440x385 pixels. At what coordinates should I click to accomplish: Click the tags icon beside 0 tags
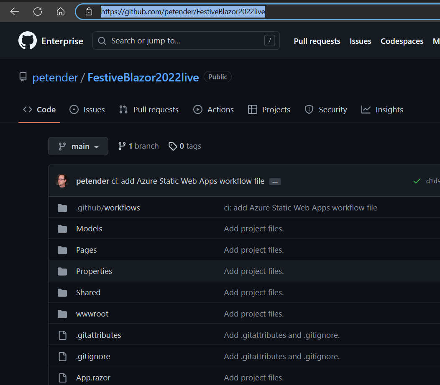[x=173, y=146]
